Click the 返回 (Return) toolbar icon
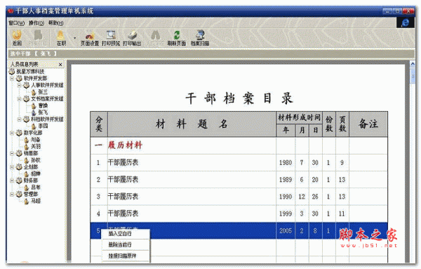 pyautogui.click(x=17, y=37)
